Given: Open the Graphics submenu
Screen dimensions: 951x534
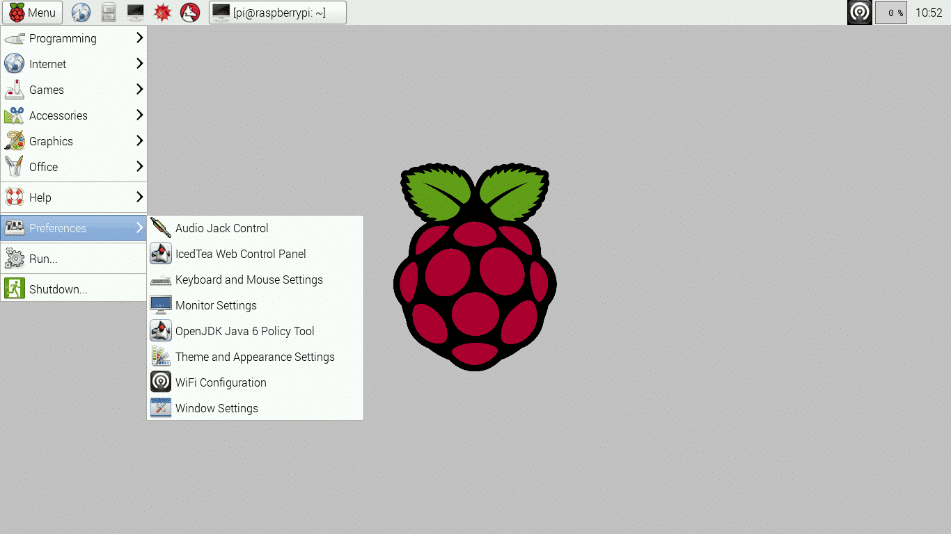Looking at the screenshot, I should [74, 141].
